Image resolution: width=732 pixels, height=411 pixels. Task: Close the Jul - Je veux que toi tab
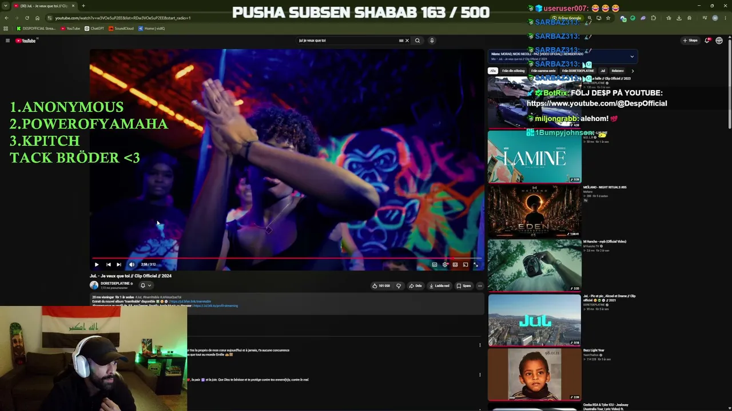tap(73, 6)
